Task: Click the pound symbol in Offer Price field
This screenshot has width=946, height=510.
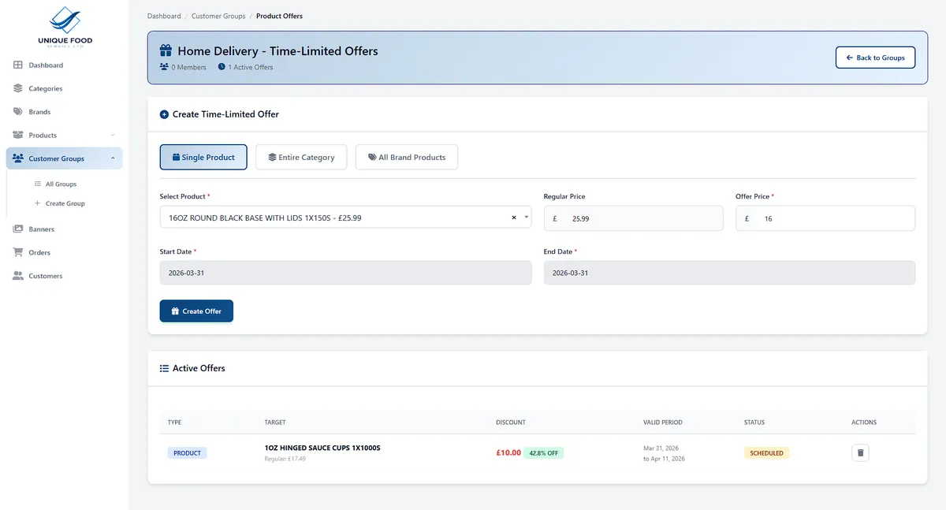Action: tap(747, 218)
